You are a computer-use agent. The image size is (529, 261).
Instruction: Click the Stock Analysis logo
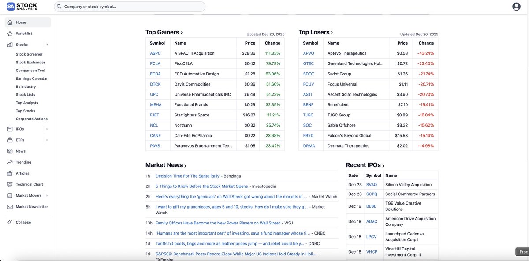pyautogui.click(x=22, y=6)
